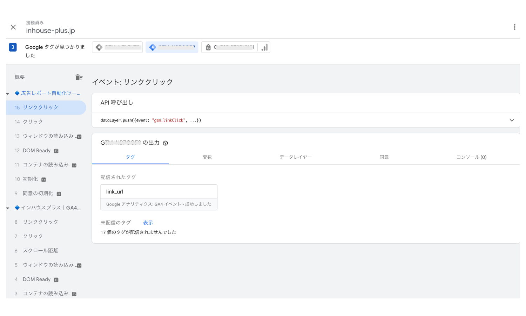526x316 pixels.
Task: Open the インハウスプラス｜GA4 page entry
Action: point(48,208)
